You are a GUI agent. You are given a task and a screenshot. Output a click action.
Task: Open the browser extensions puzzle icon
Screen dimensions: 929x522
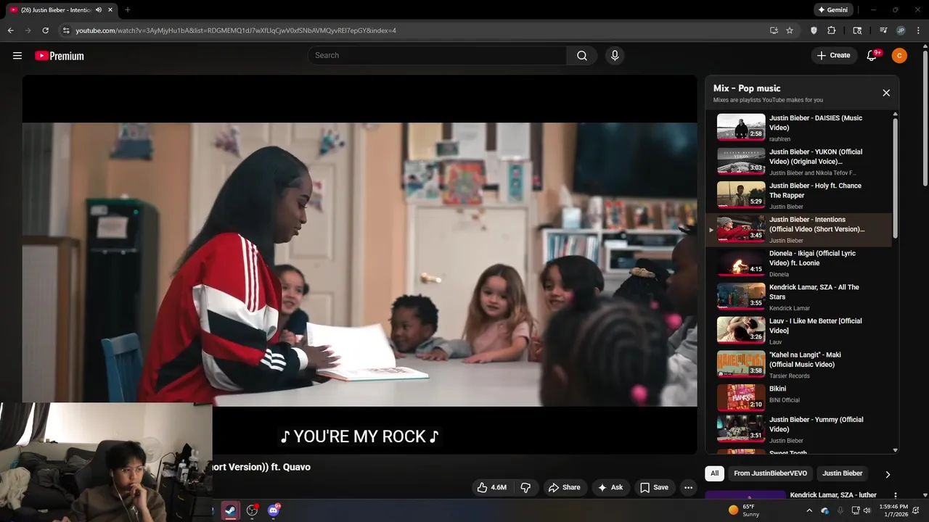(x=832, y=30)
